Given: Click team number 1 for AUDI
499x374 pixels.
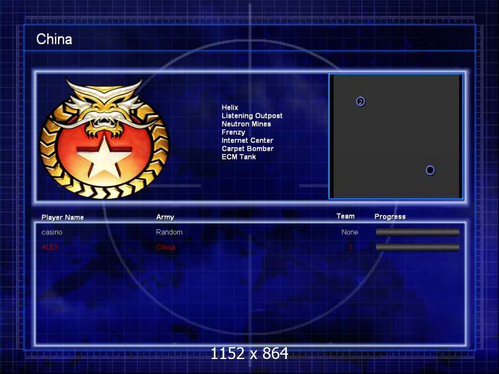Looking at the screenshot, I should pos(351,247).
